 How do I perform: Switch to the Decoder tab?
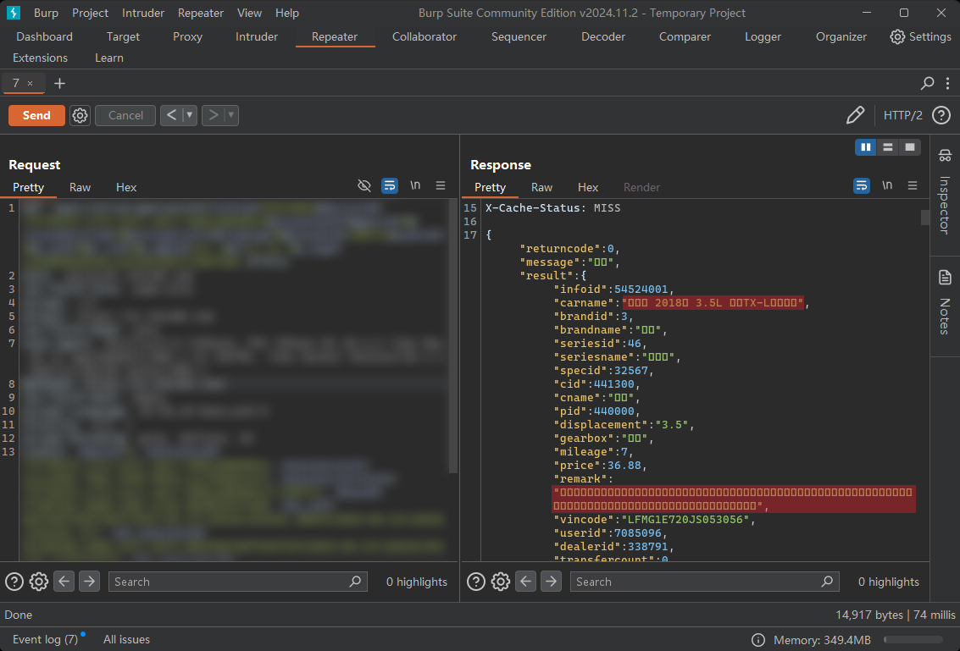(603, 36)
